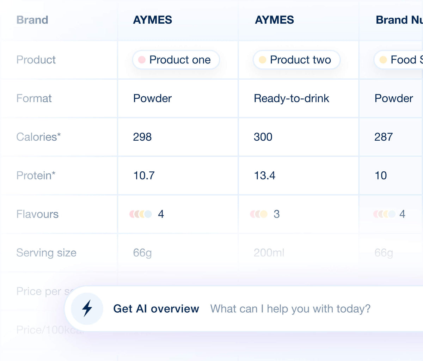Click the Brand Nu column header

(x=399, y=20)
